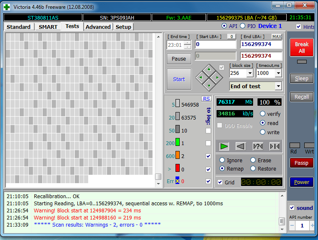Select the butterfly scan mode icon
This screenshot has height=240, width=318.
point(275,146)
